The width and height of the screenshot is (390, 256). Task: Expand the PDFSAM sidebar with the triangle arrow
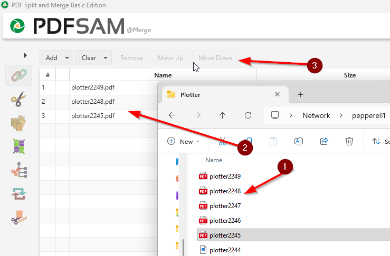(x=25, y=55)
